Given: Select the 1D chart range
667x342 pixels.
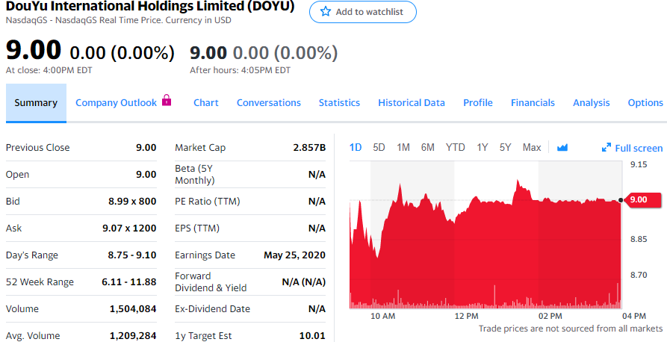Looking at the screenshot, I should 356,148.
